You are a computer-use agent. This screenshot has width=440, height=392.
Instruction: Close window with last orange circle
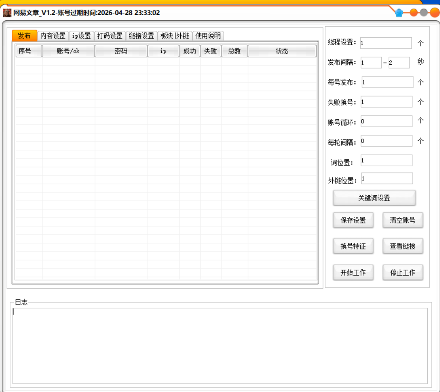[435, 13]
